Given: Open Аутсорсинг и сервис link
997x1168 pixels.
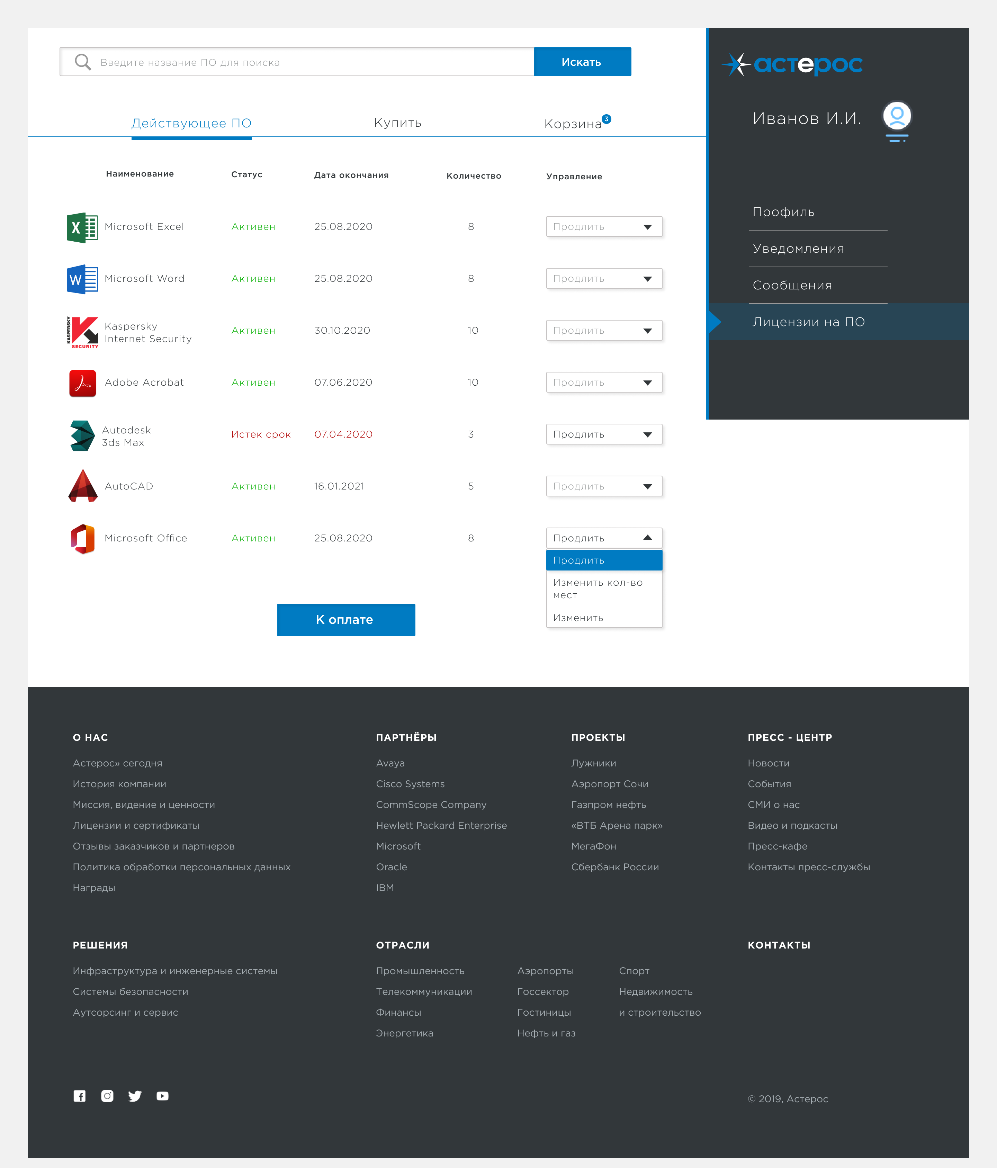Looking at the screenshot, I should click(125, 1013).
